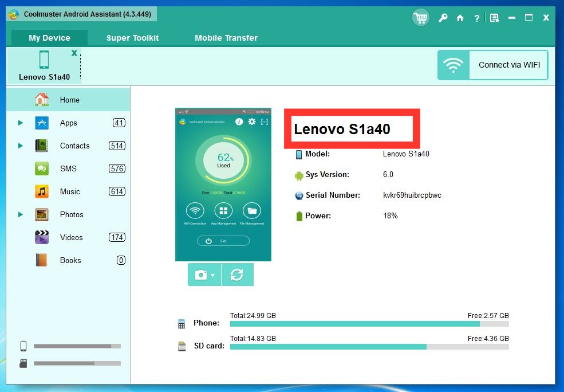Click the Apps store icon

coord(42,123)
